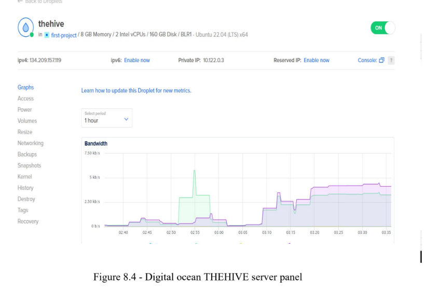The width and height of the screenshot is (426, 293).
Task: Select Snapshots in the sidebar
Action: coord(30,165)
